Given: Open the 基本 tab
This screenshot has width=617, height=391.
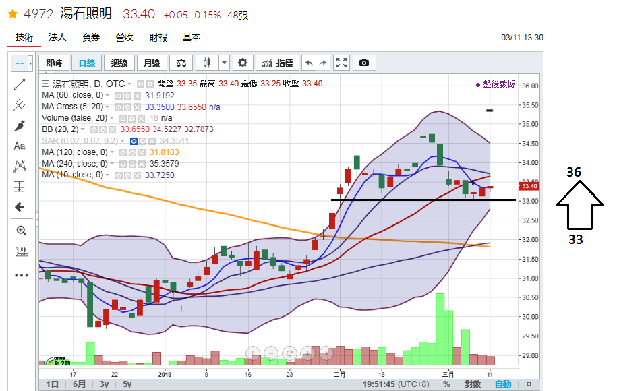Looking at the screenshot, I should point(192,37).
